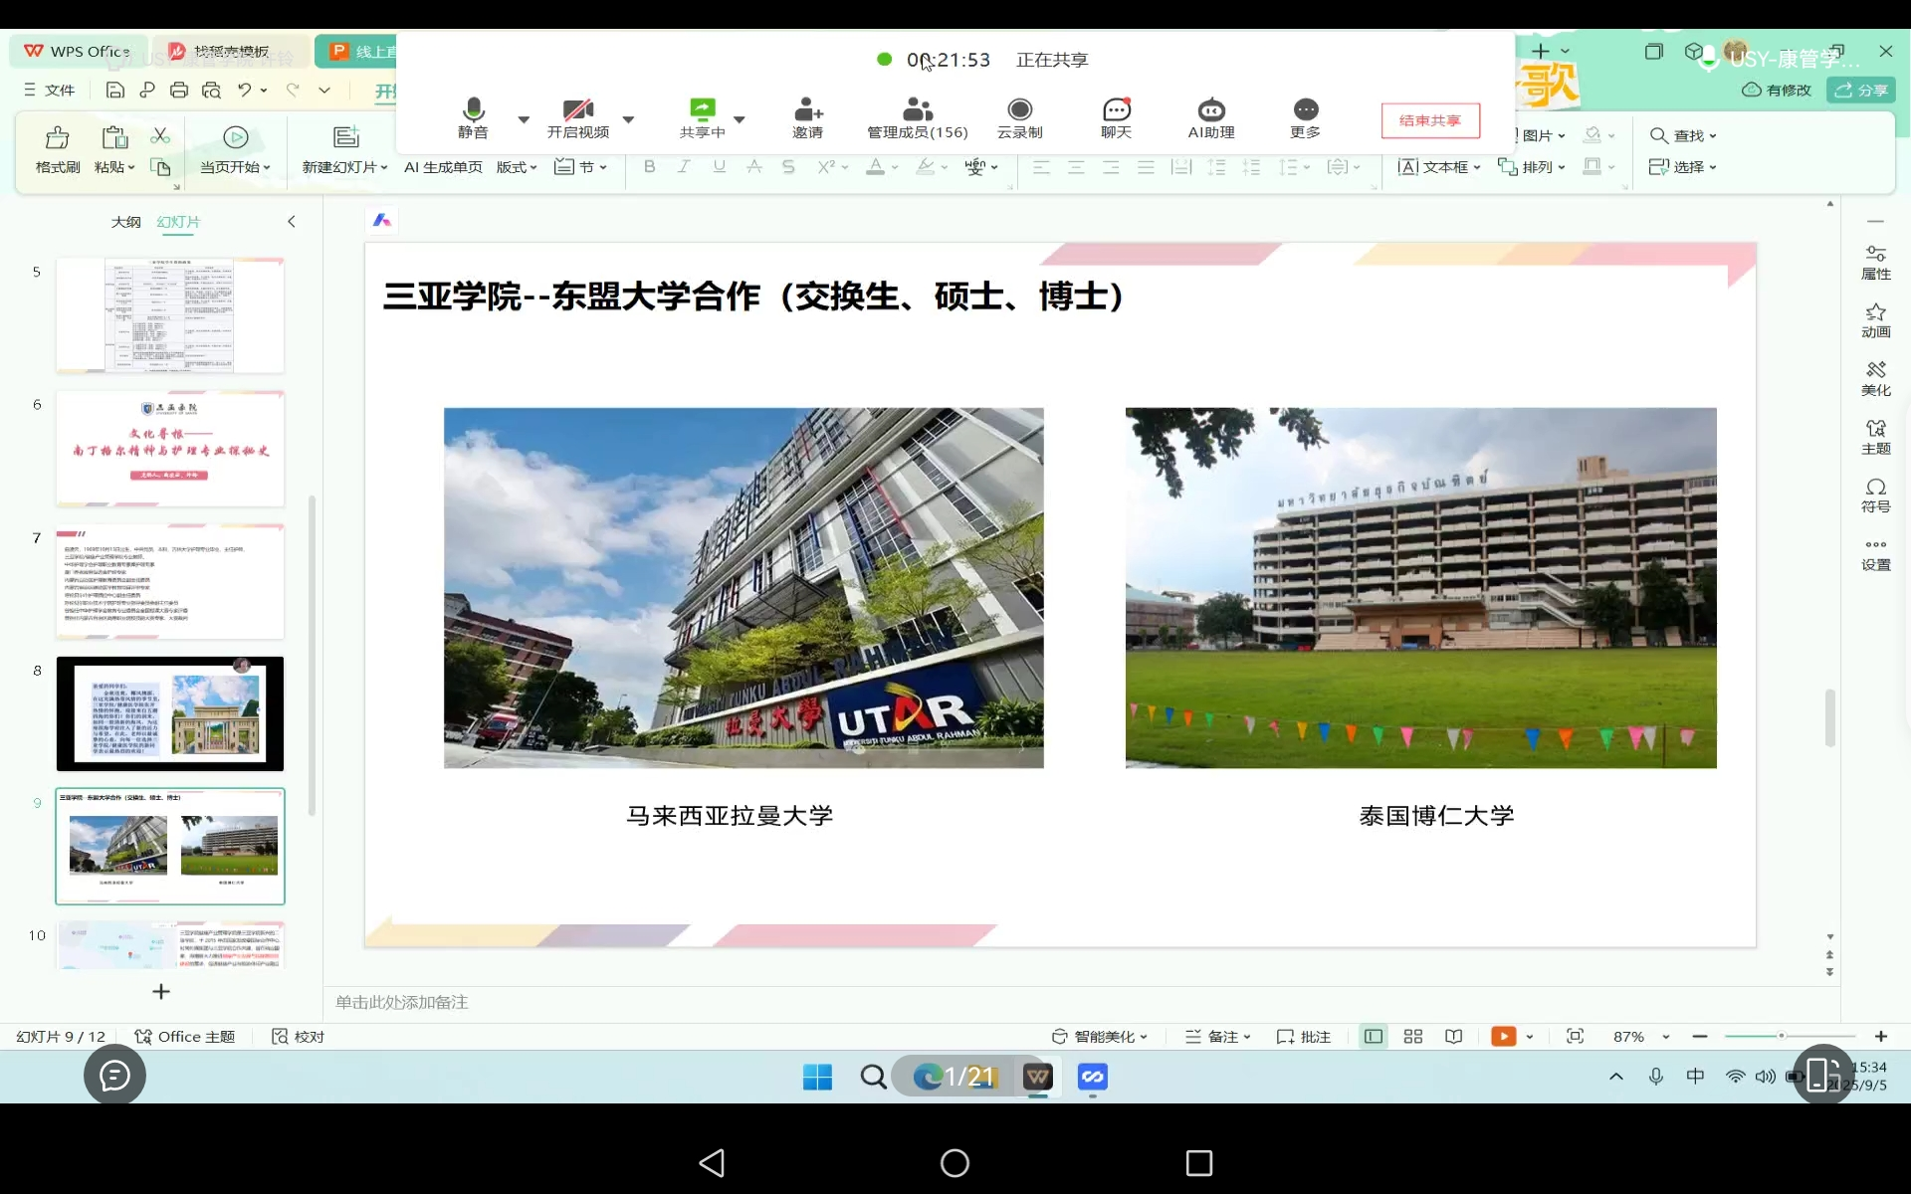Open the AI助理 assistant icon
1911x1194 pixels.
click(1210, 109)
